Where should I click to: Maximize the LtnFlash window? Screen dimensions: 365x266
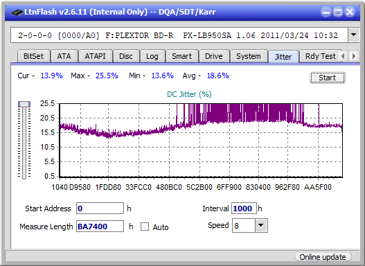point(337,12)
